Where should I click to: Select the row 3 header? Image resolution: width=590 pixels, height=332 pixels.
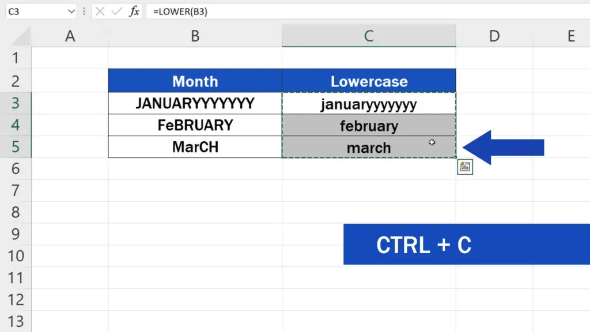coord(15,103)
